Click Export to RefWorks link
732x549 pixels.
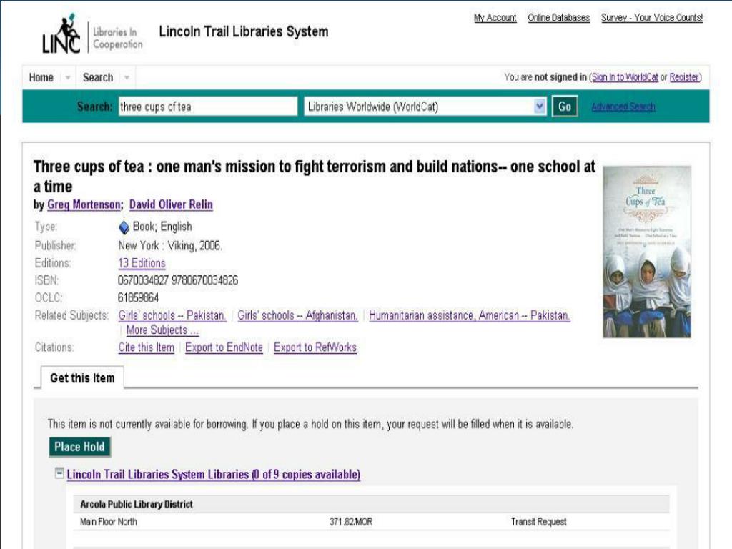315,347
